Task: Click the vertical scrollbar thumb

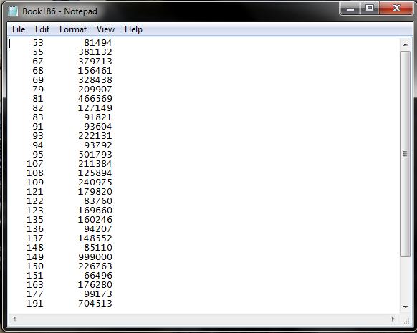Action: pos(405,154)
